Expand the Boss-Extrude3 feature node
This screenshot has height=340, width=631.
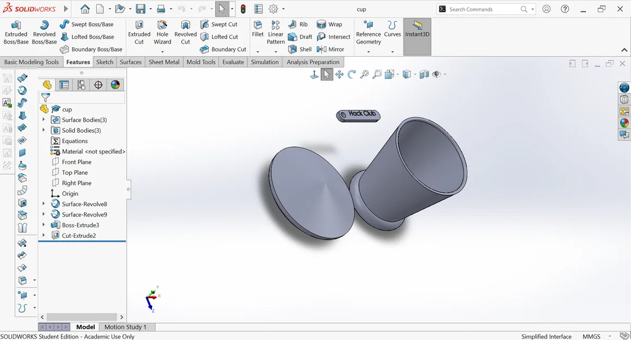(43, 225)
